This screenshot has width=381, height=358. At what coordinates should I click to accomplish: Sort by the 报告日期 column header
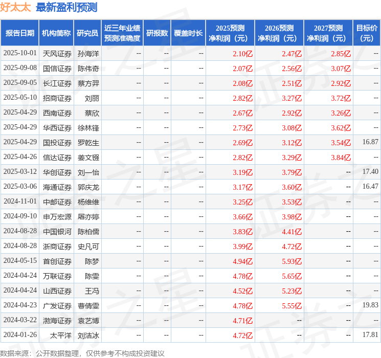point(19,33)
